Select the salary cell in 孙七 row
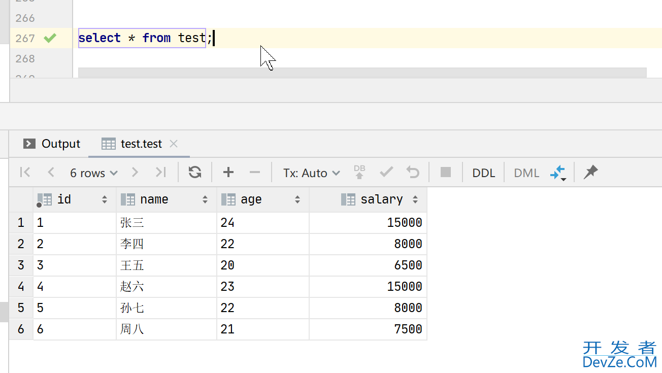The width and height of the screenshot is (662, 373). pos(368,308)
